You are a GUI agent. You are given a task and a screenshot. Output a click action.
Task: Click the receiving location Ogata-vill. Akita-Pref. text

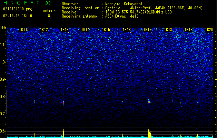tap(154, 8)
